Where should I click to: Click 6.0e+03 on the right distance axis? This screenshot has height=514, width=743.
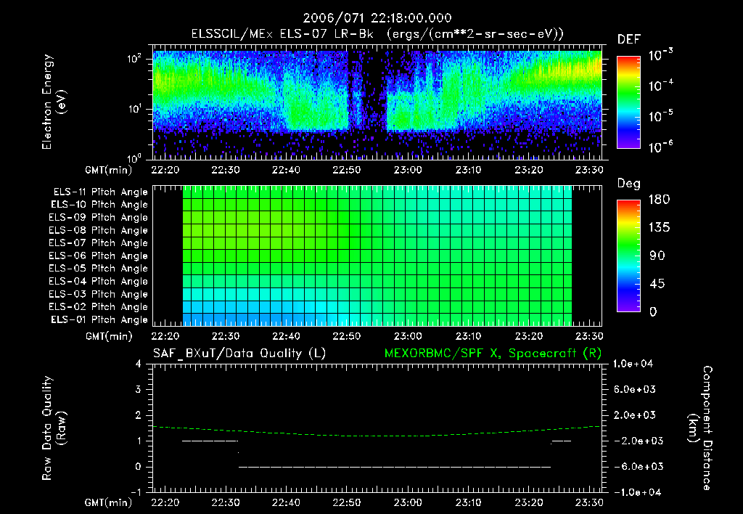pos(634,389)
